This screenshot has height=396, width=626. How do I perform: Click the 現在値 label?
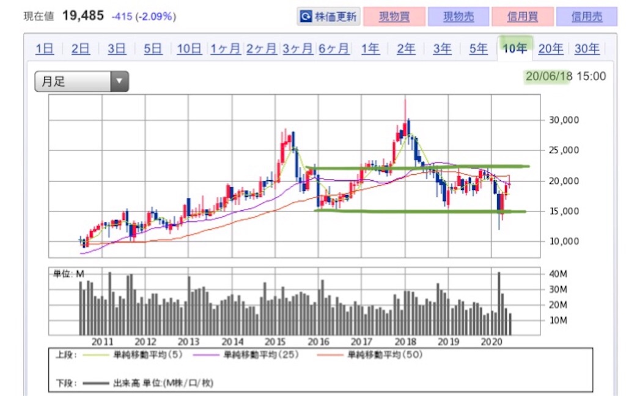click(39, 16)
